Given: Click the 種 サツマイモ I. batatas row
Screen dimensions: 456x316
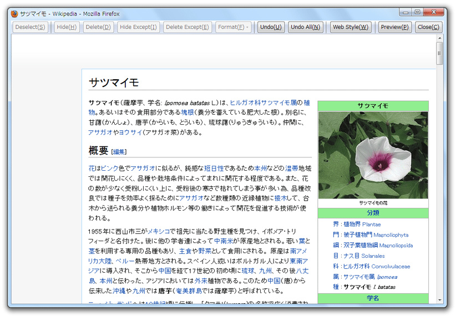Looking at the screenshot, I should 364,287.
